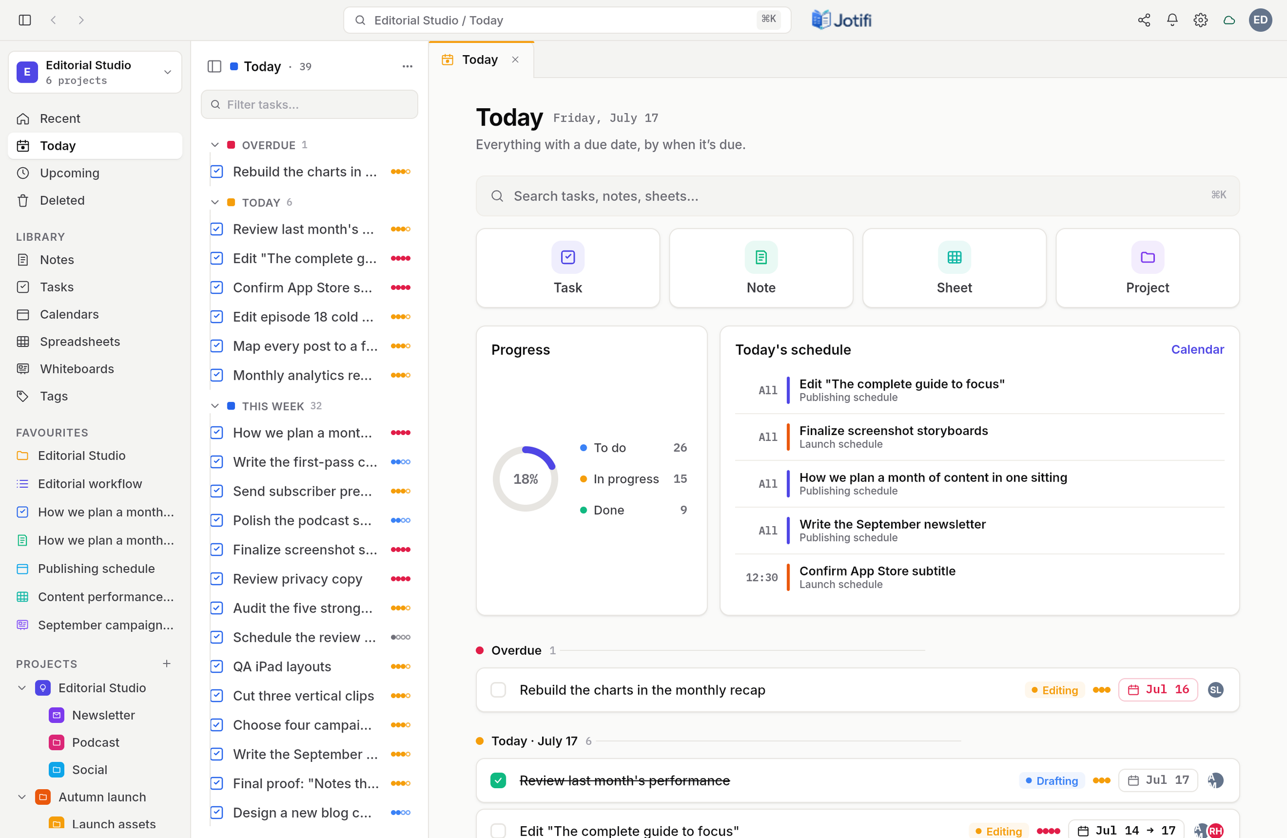1287x838 pixels.
Task: Click the share icon in top bar
Action: 1144,20
